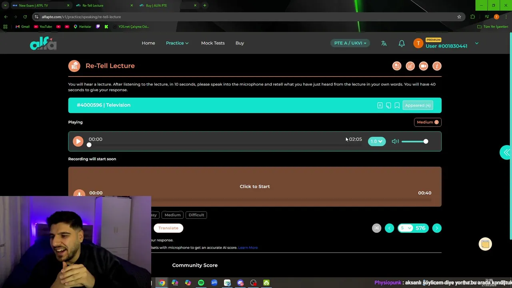The width and height of the screenshot is (512, 288).
Task: Click the Medium difficulty info badge
Action: (x=428, y=122)
